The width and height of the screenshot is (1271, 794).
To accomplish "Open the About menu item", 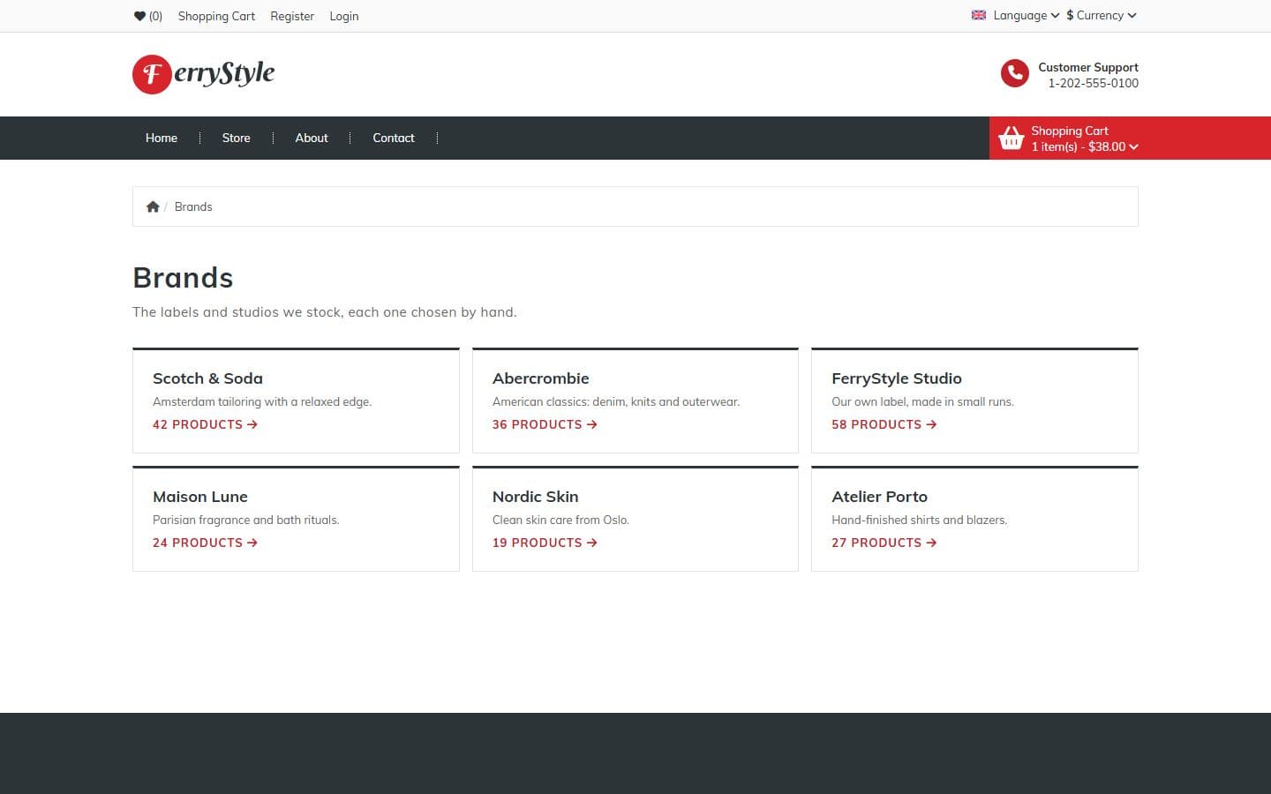I will pyautogui.click(x=312, y=138).
